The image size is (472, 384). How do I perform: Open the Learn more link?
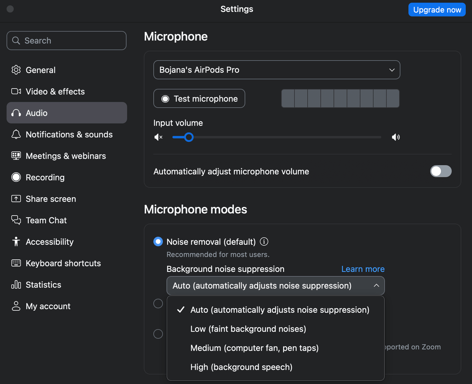tap(363, 269)
